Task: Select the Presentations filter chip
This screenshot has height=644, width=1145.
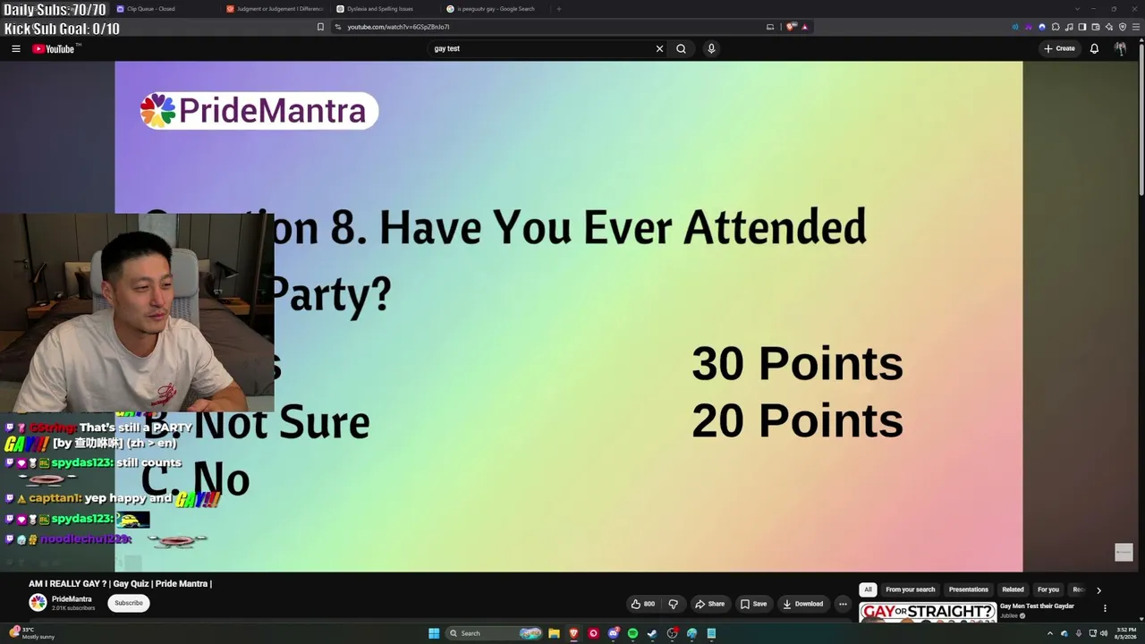Action: (x=969, y=590)
